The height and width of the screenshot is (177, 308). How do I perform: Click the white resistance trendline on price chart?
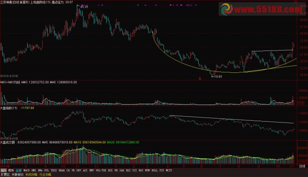pos(273,51)
